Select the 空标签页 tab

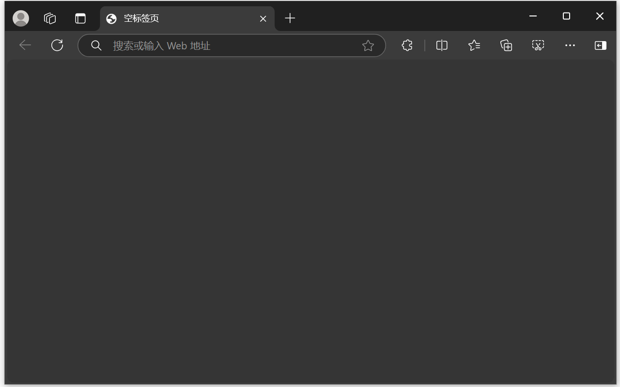click(x=187, y=18)
